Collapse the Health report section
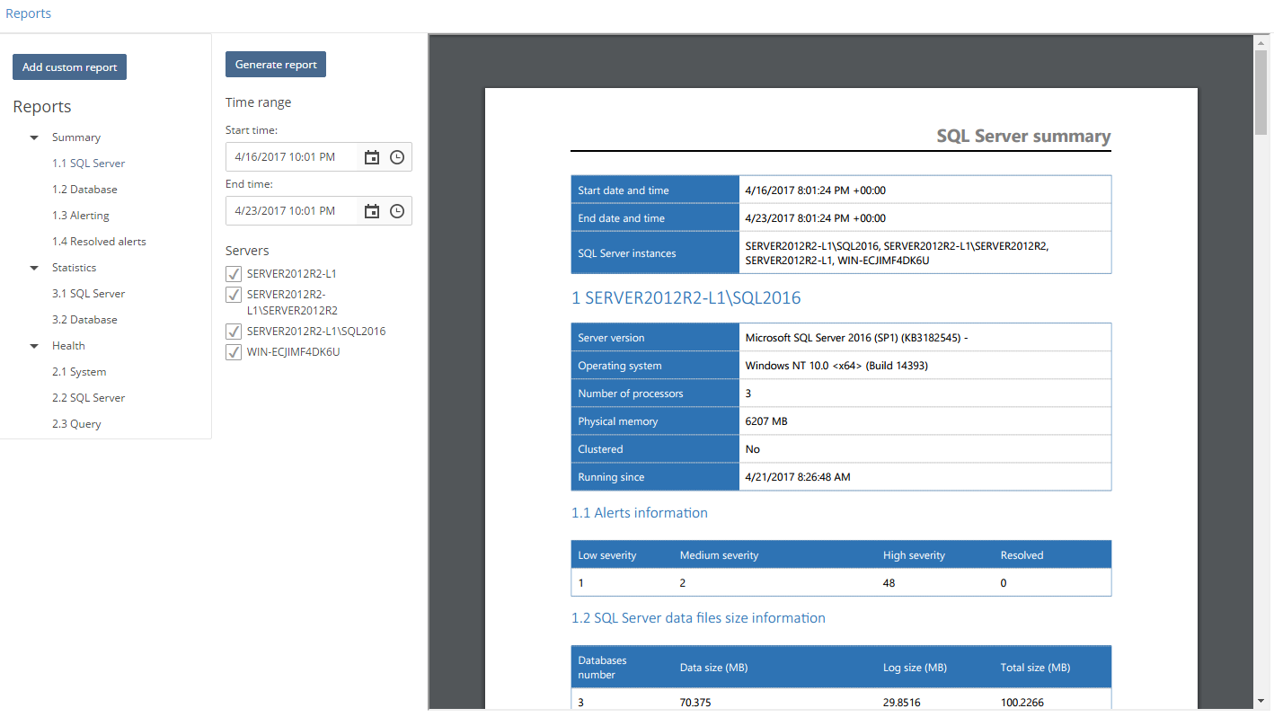 (x=33, y=345)
